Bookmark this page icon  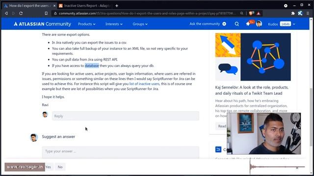46,13
